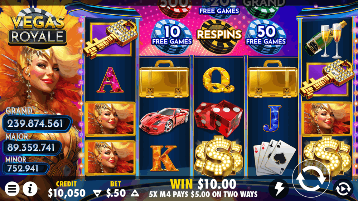Viewport: 358px width, 201px height.
Task: Open the hamburger menu button
Action: click(12, 189)
